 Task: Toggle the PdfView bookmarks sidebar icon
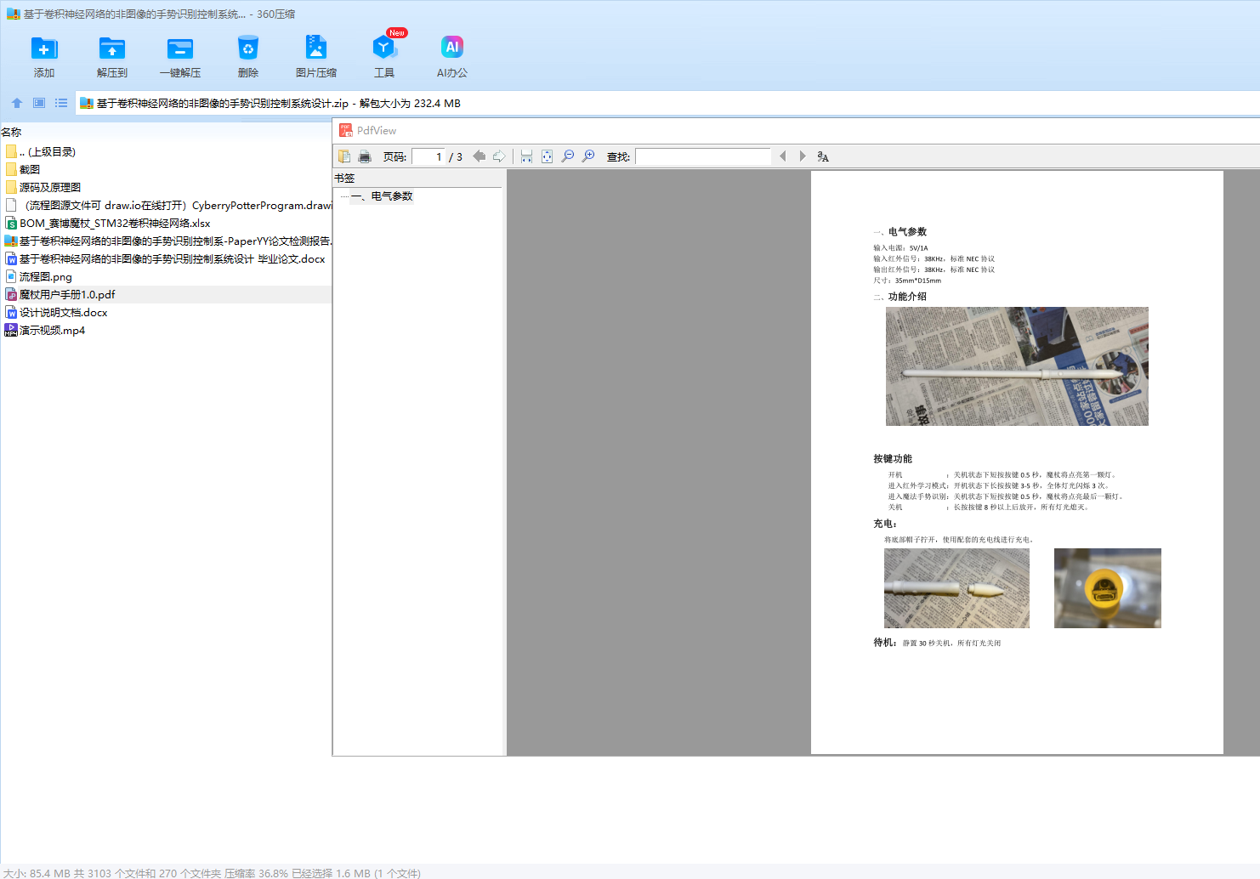(x=344, y=156)
